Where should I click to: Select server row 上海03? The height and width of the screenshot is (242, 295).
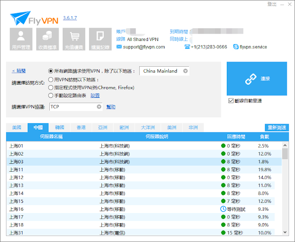point(144,161)
